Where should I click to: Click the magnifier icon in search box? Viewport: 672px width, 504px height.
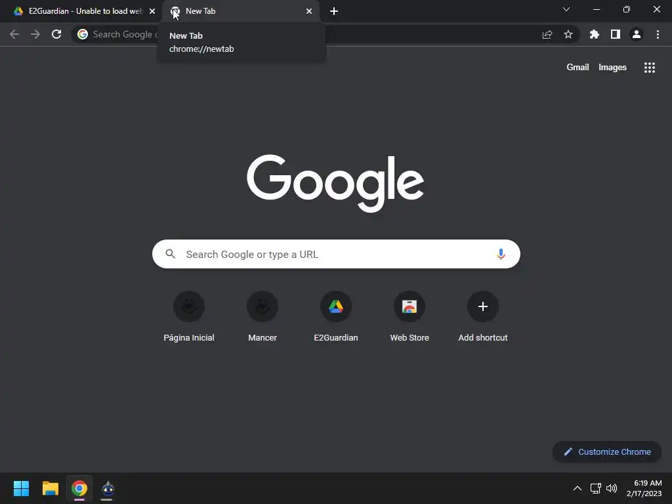click(x=170, y=254)
